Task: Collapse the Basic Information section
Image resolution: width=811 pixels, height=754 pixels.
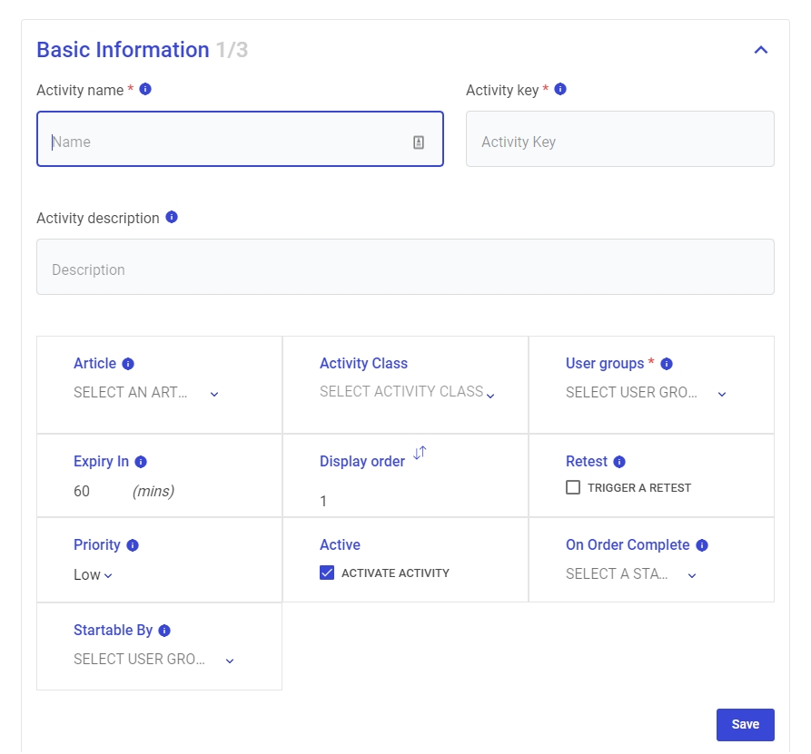Action: (761, 50)
